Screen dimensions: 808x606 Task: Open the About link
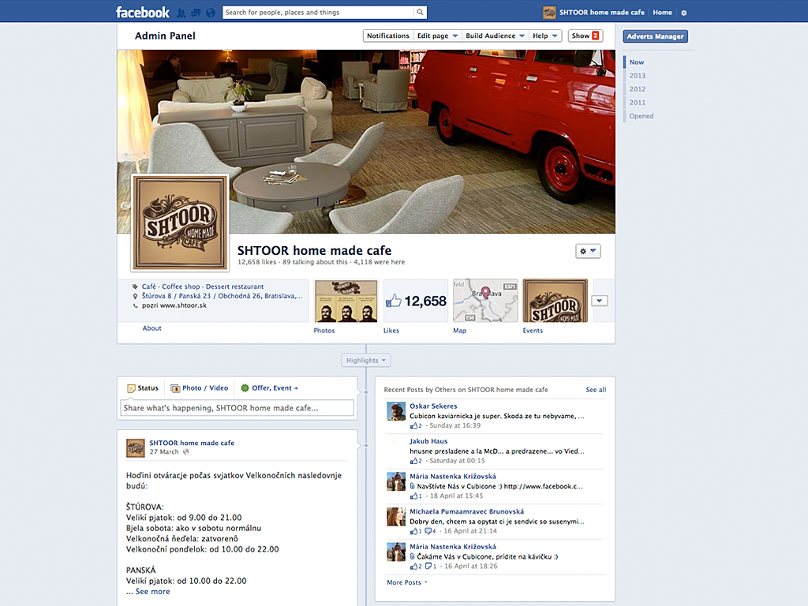point(152,328)
